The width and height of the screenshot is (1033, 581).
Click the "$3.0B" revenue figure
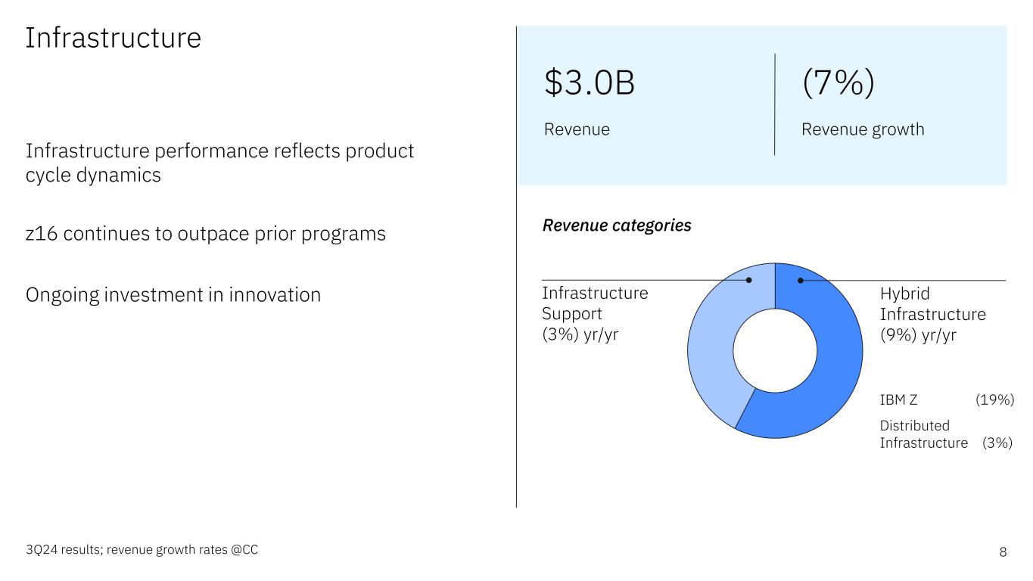[590, 83]
